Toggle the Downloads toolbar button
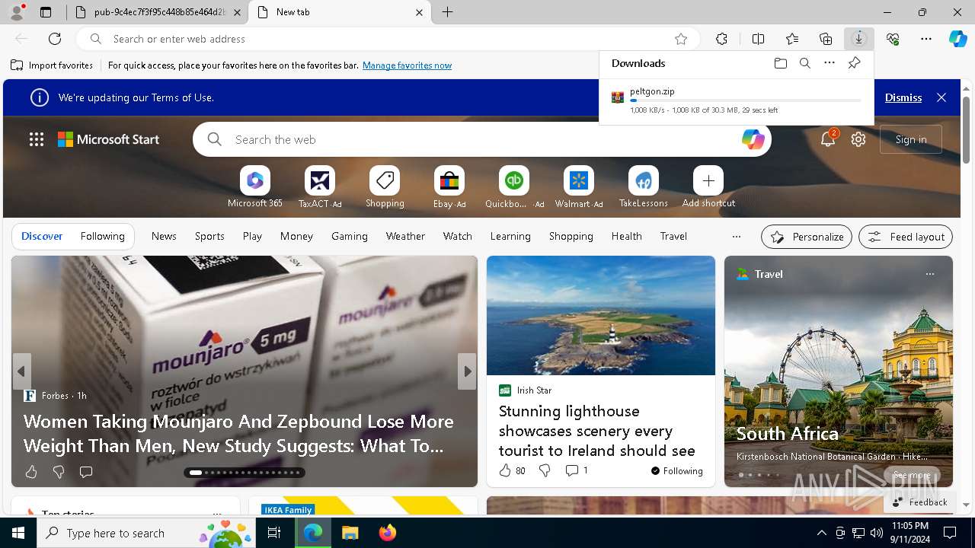The height and width of the screenshot is (548, 975). pyautogui.click(x=859, y=39)
